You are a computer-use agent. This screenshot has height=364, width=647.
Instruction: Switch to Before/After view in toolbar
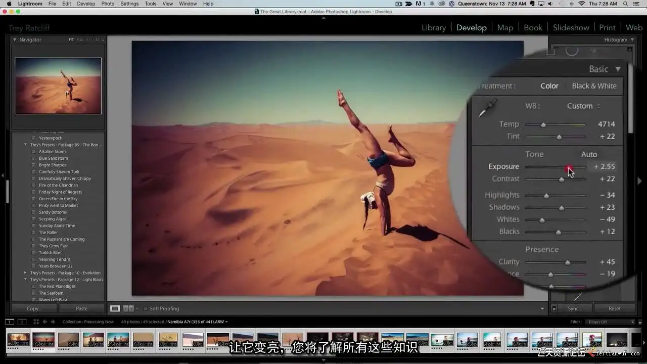pyautogui.click(x=128, y=308)
